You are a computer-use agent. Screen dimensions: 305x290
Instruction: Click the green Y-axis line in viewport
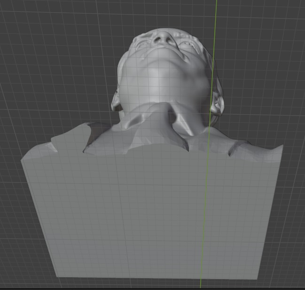[208, 145]
